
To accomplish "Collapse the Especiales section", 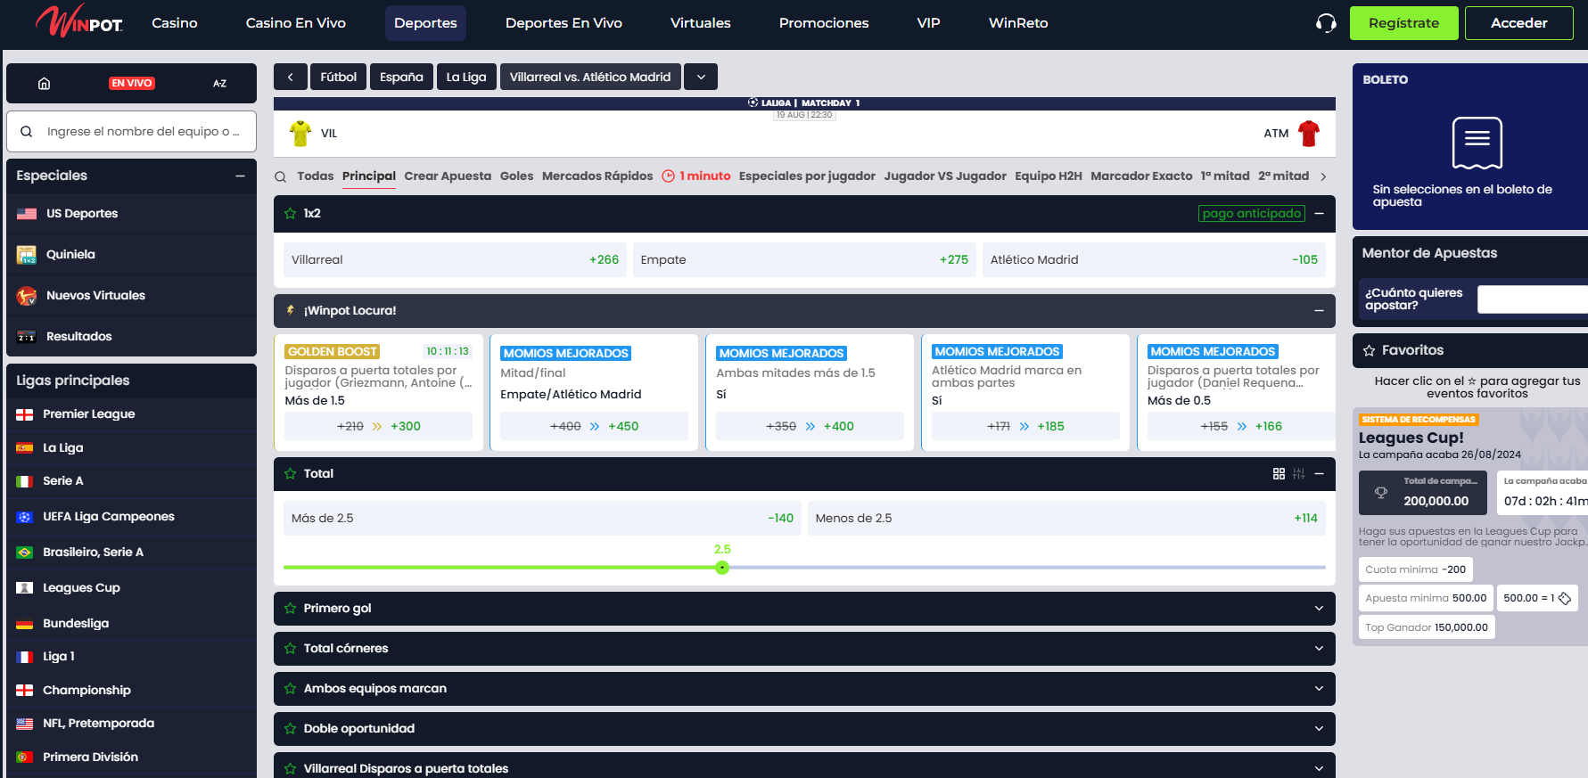I will 240,176.
